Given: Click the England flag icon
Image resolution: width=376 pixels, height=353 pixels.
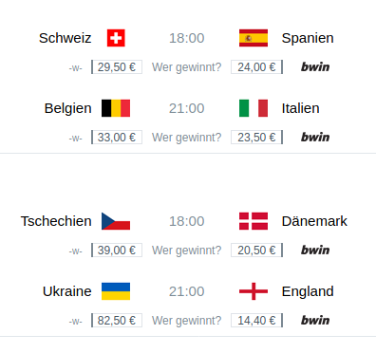Looking at the screenshot, I should 254,291.
